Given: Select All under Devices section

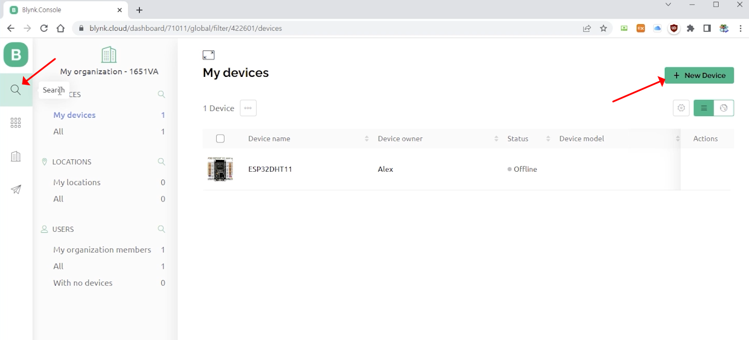Looking at the screenshot, I should (58, 131).
